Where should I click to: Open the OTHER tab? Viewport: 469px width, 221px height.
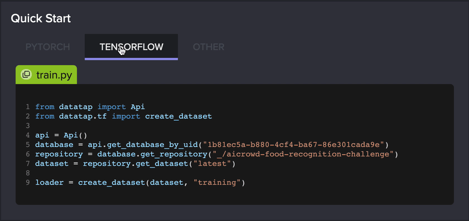(209, 47)
